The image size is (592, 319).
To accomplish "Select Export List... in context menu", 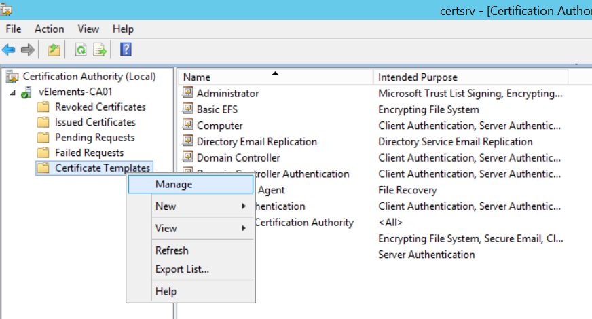I will click(182, 269).
